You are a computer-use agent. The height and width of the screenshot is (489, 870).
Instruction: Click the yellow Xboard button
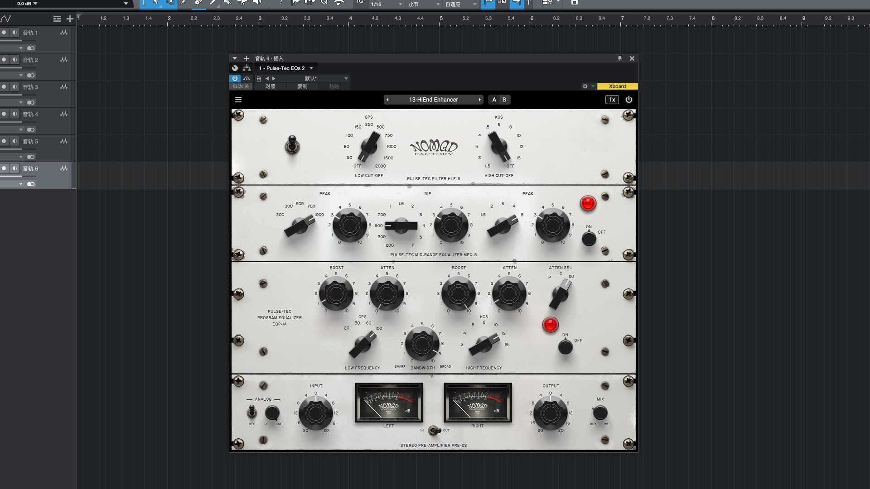[617, 86]
